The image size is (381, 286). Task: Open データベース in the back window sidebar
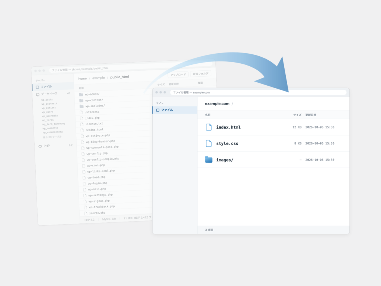pos(54,94)
